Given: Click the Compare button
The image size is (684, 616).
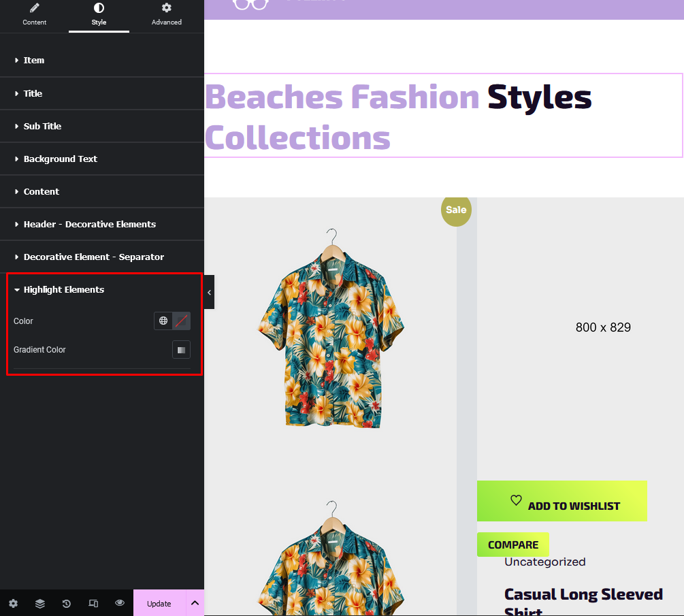Looking at the screenshot, I should click(513, 545).
